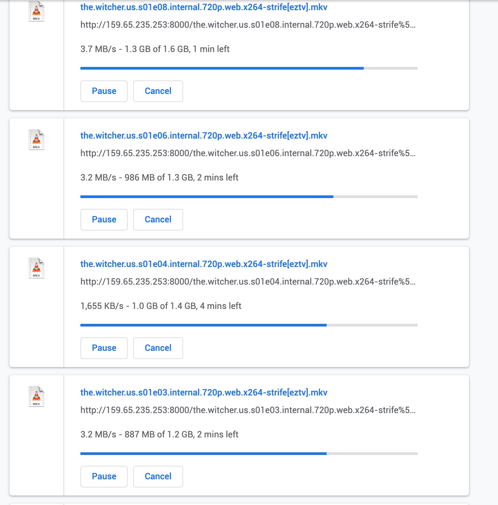This screenshot has height=505, width=498.
Task: Click the s01e04 download progress bar
Action: (249, 325)
